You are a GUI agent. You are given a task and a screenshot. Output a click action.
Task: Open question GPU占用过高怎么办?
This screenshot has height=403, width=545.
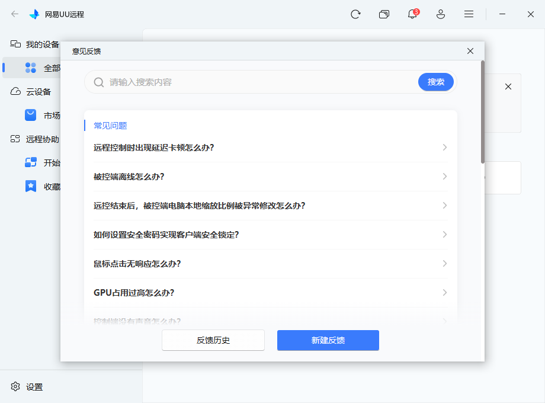270,293
